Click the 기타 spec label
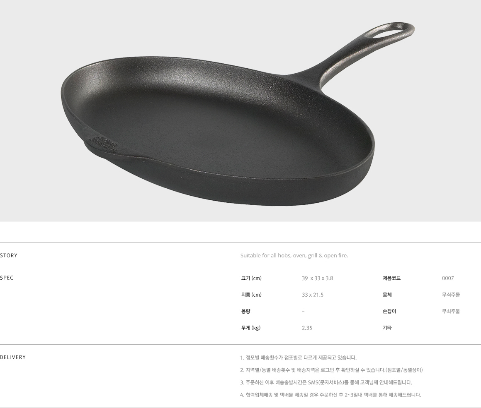The image size is (481, 408). pyautogui.click(x=387, y=328)
